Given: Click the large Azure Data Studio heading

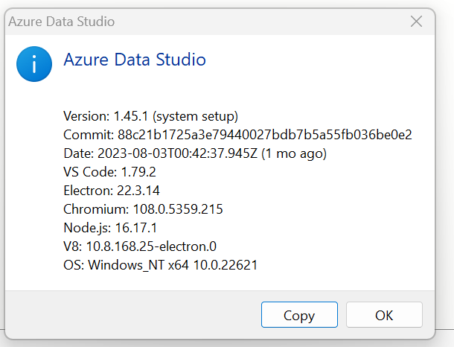Looking at the screenshot, I should (x=135, y=60).
